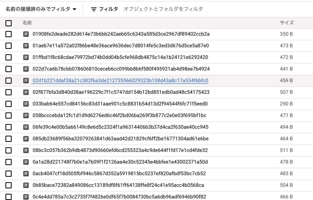Click the file icon of 01aeb7e11a572

[26, 46]
